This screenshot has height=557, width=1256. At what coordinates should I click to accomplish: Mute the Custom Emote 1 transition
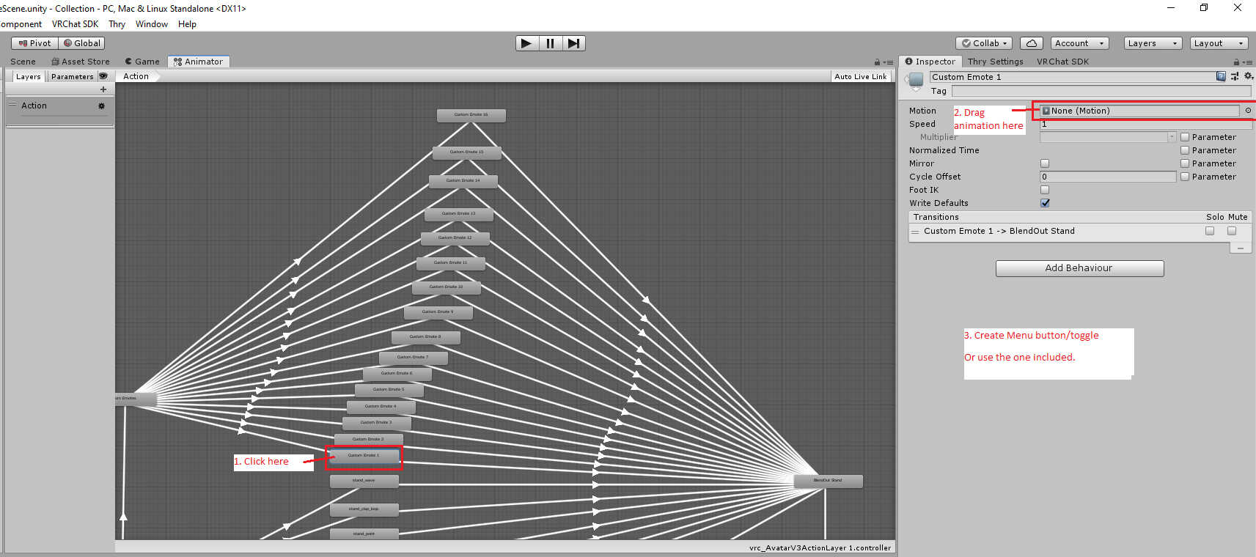click(1232, 231)
